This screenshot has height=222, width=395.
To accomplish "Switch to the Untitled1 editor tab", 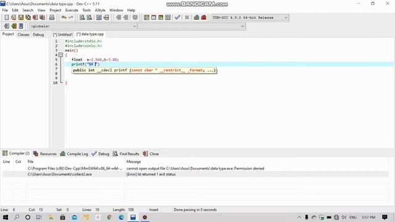I will (x=63, y=35).
